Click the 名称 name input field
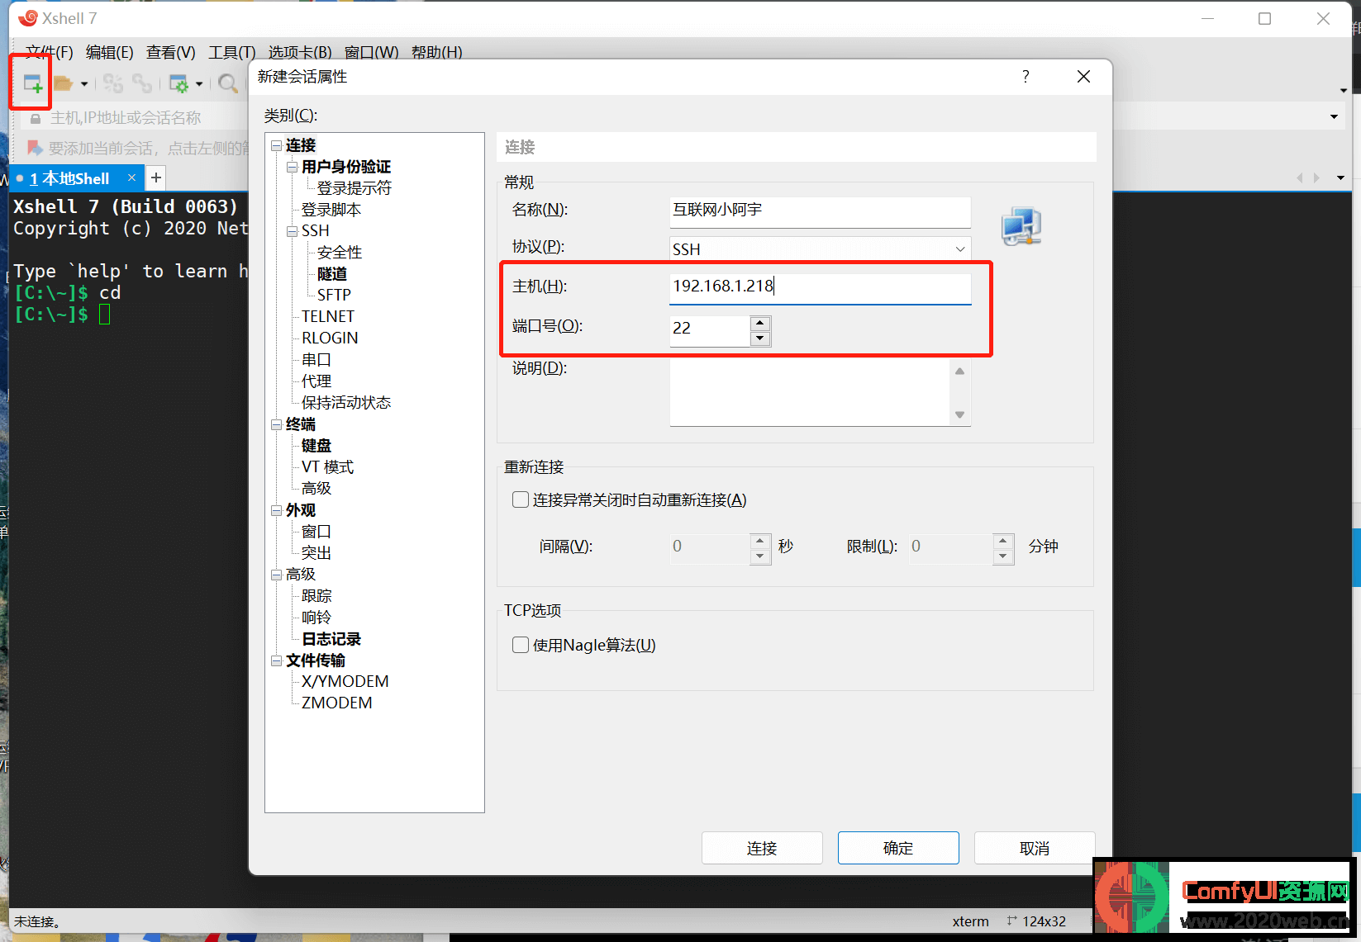 pos(820,211)
